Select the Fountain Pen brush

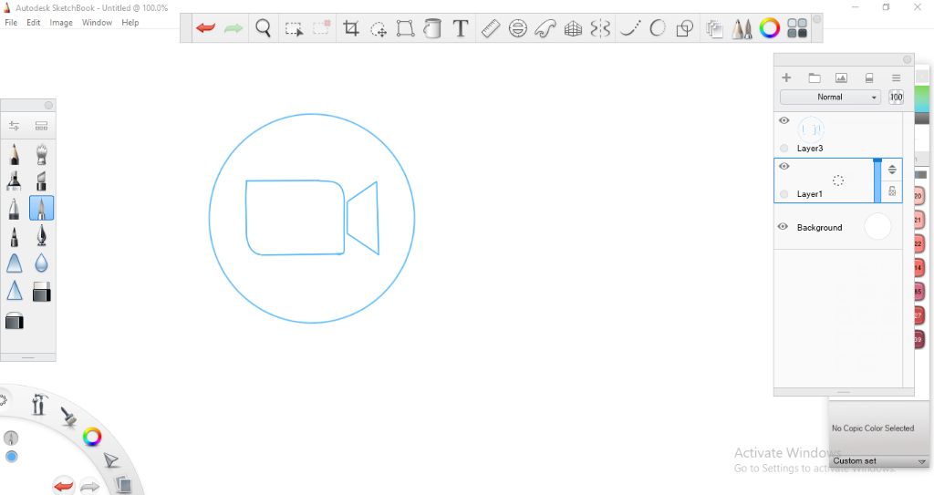click(41, 236)
